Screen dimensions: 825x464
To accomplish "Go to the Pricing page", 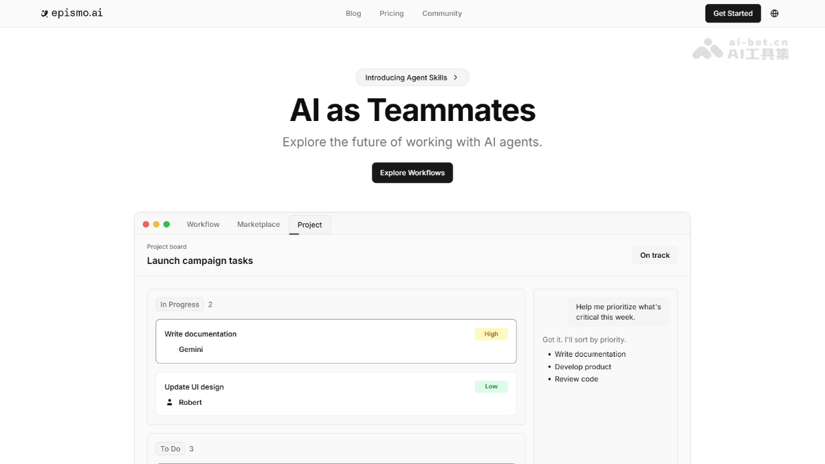I will [392, 14].
